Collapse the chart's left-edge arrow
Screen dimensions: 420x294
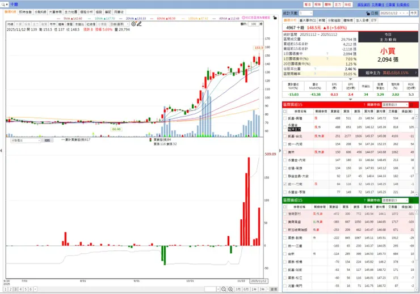click(x=1, y=151)
